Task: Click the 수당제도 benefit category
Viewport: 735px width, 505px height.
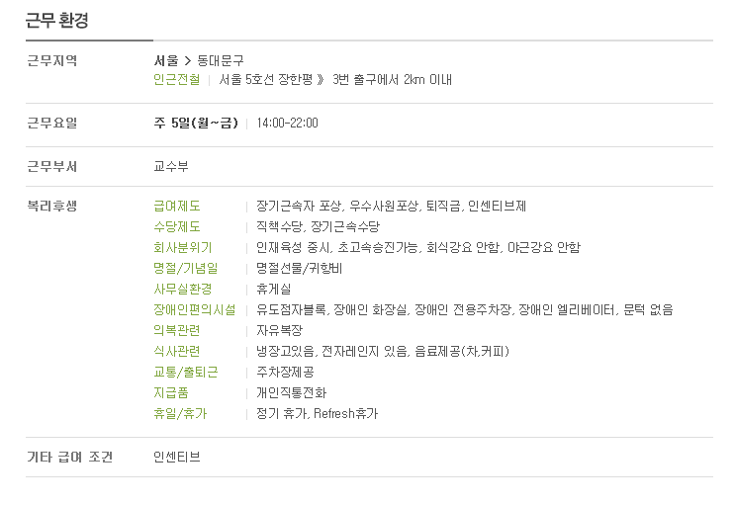Action: pyautogui.click(x=177, y=226)
